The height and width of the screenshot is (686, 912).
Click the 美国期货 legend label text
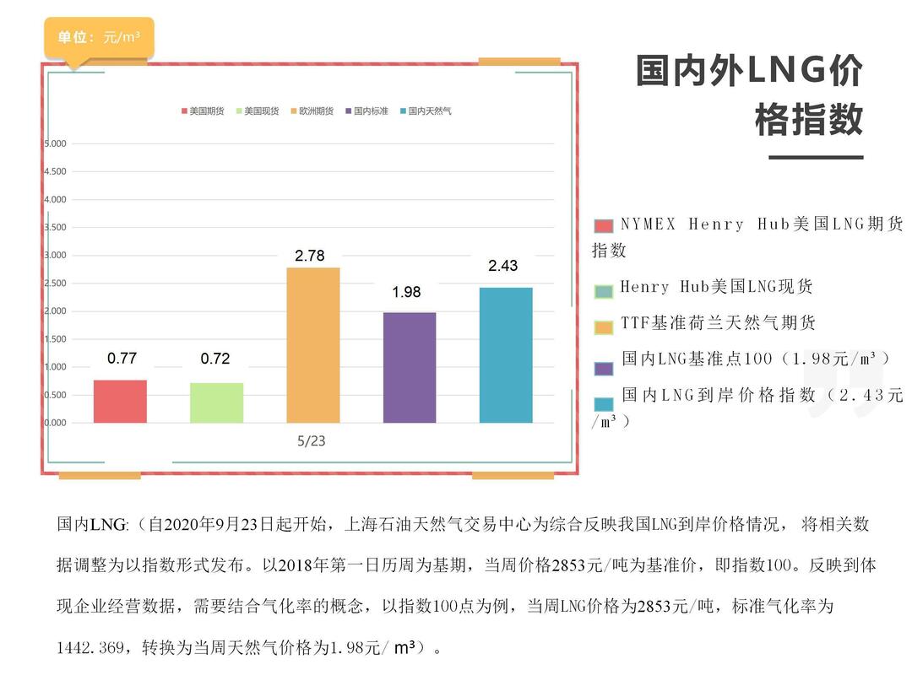point(207,111)
